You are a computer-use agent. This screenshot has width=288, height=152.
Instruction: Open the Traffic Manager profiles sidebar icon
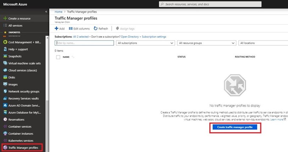[x=5, y=148]
